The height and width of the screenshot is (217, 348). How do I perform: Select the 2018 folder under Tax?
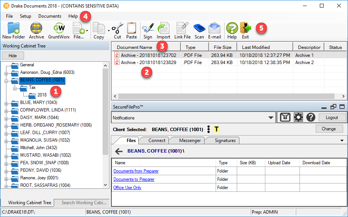pyautogui.click(x=42, y=95)
